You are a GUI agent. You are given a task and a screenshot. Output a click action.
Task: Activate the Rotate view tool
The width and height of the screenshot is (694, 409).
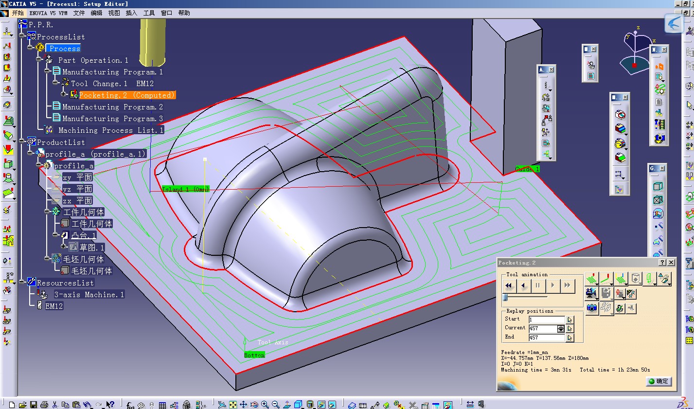click(254, 405)
